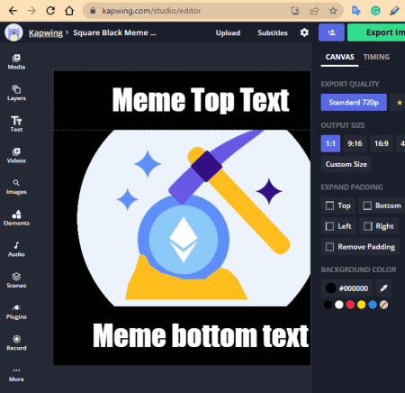Open the Scenes panel
The height and width of the screenshot is (393, 405).
click(16, 280)
